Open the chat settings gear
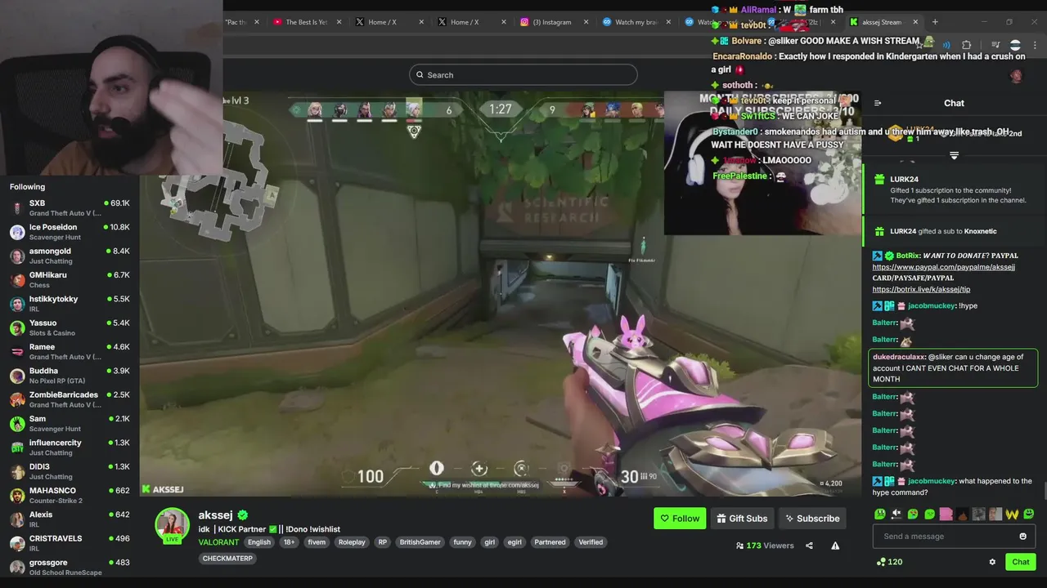This screenshot has height=588, width=1047. [x=992, y=562]
